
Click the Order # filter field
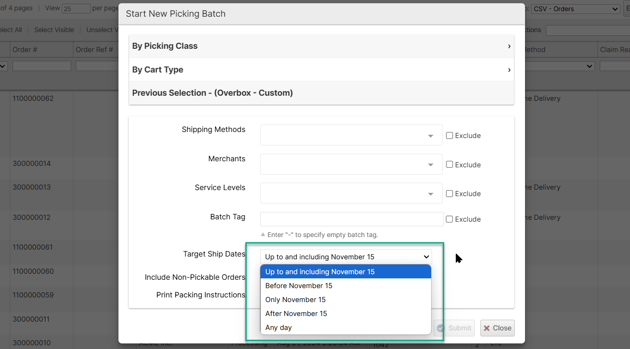pyautogui.click(x=41, y=66)
